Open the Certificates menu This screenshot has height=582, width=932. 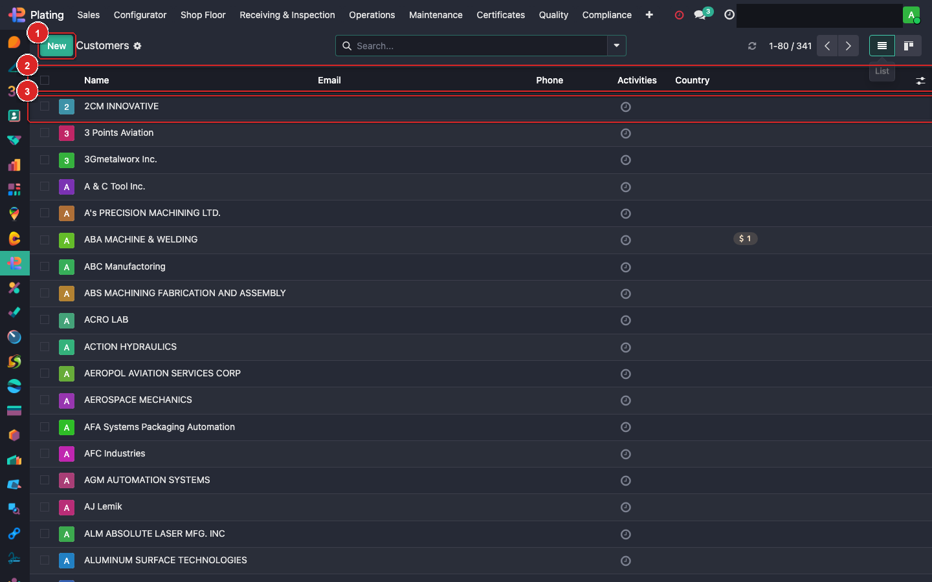tap(500, 15)
